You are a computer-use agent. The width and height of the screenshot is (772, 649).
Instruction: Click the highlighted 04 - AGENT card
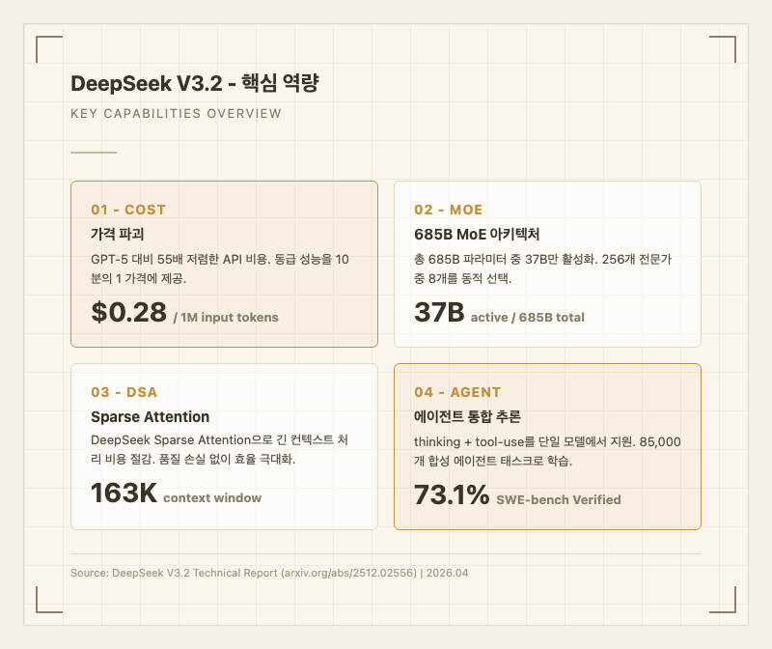(548, 444)
